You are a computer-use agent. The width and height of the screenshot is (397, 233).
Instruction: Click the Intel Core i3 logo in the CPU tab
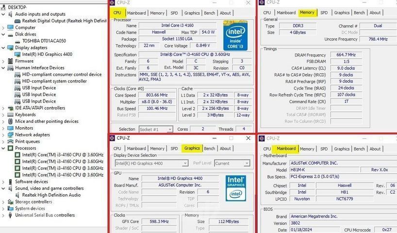pyautogui.click(x=235, y=36)
